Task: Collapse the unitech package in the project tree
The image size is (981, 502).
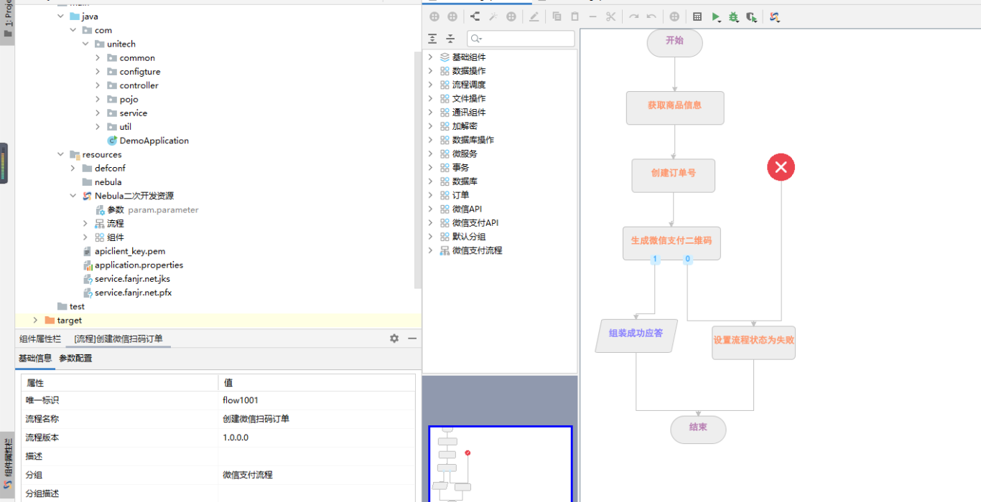Action: click(x=85, y=43)
